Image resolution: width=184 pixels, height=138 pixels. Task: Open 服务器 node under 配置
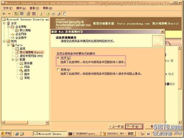28,63
